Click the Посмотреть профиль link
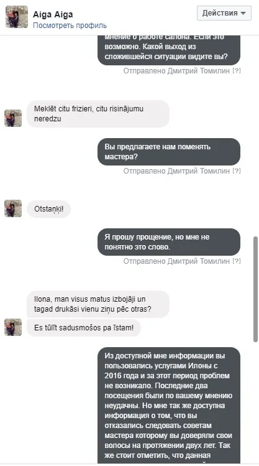The height and width of the screenshot is (466, 259). pyautogui.click(x=70, y=26)
